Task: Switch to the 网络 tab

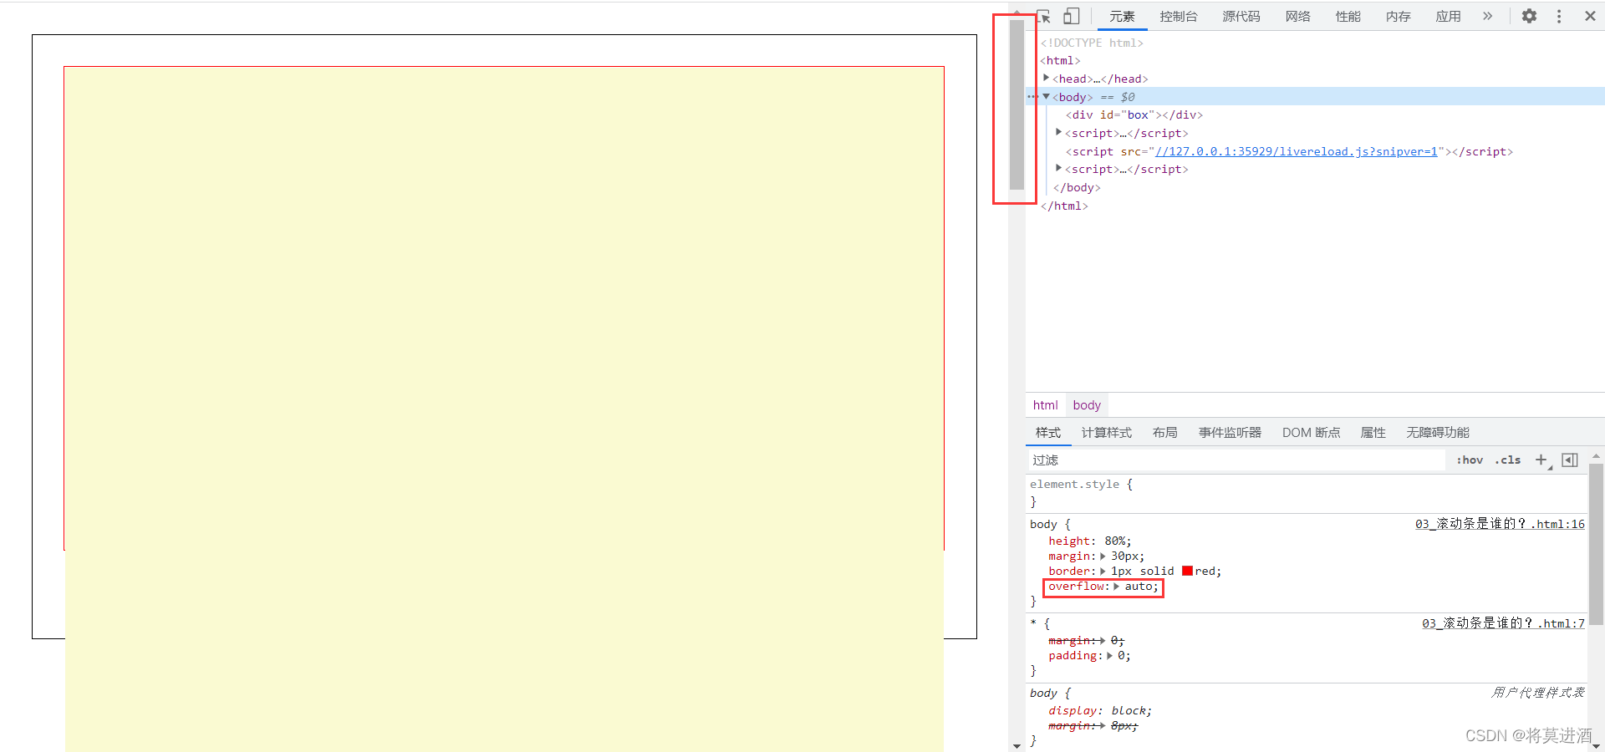Action: pyautogui.click(x=1298, y=16)
